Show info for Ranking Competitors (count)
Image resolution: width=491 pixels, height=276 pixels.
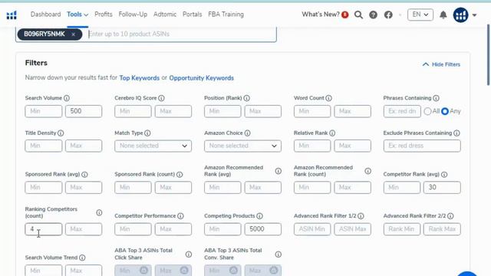[x=99, y=213]
